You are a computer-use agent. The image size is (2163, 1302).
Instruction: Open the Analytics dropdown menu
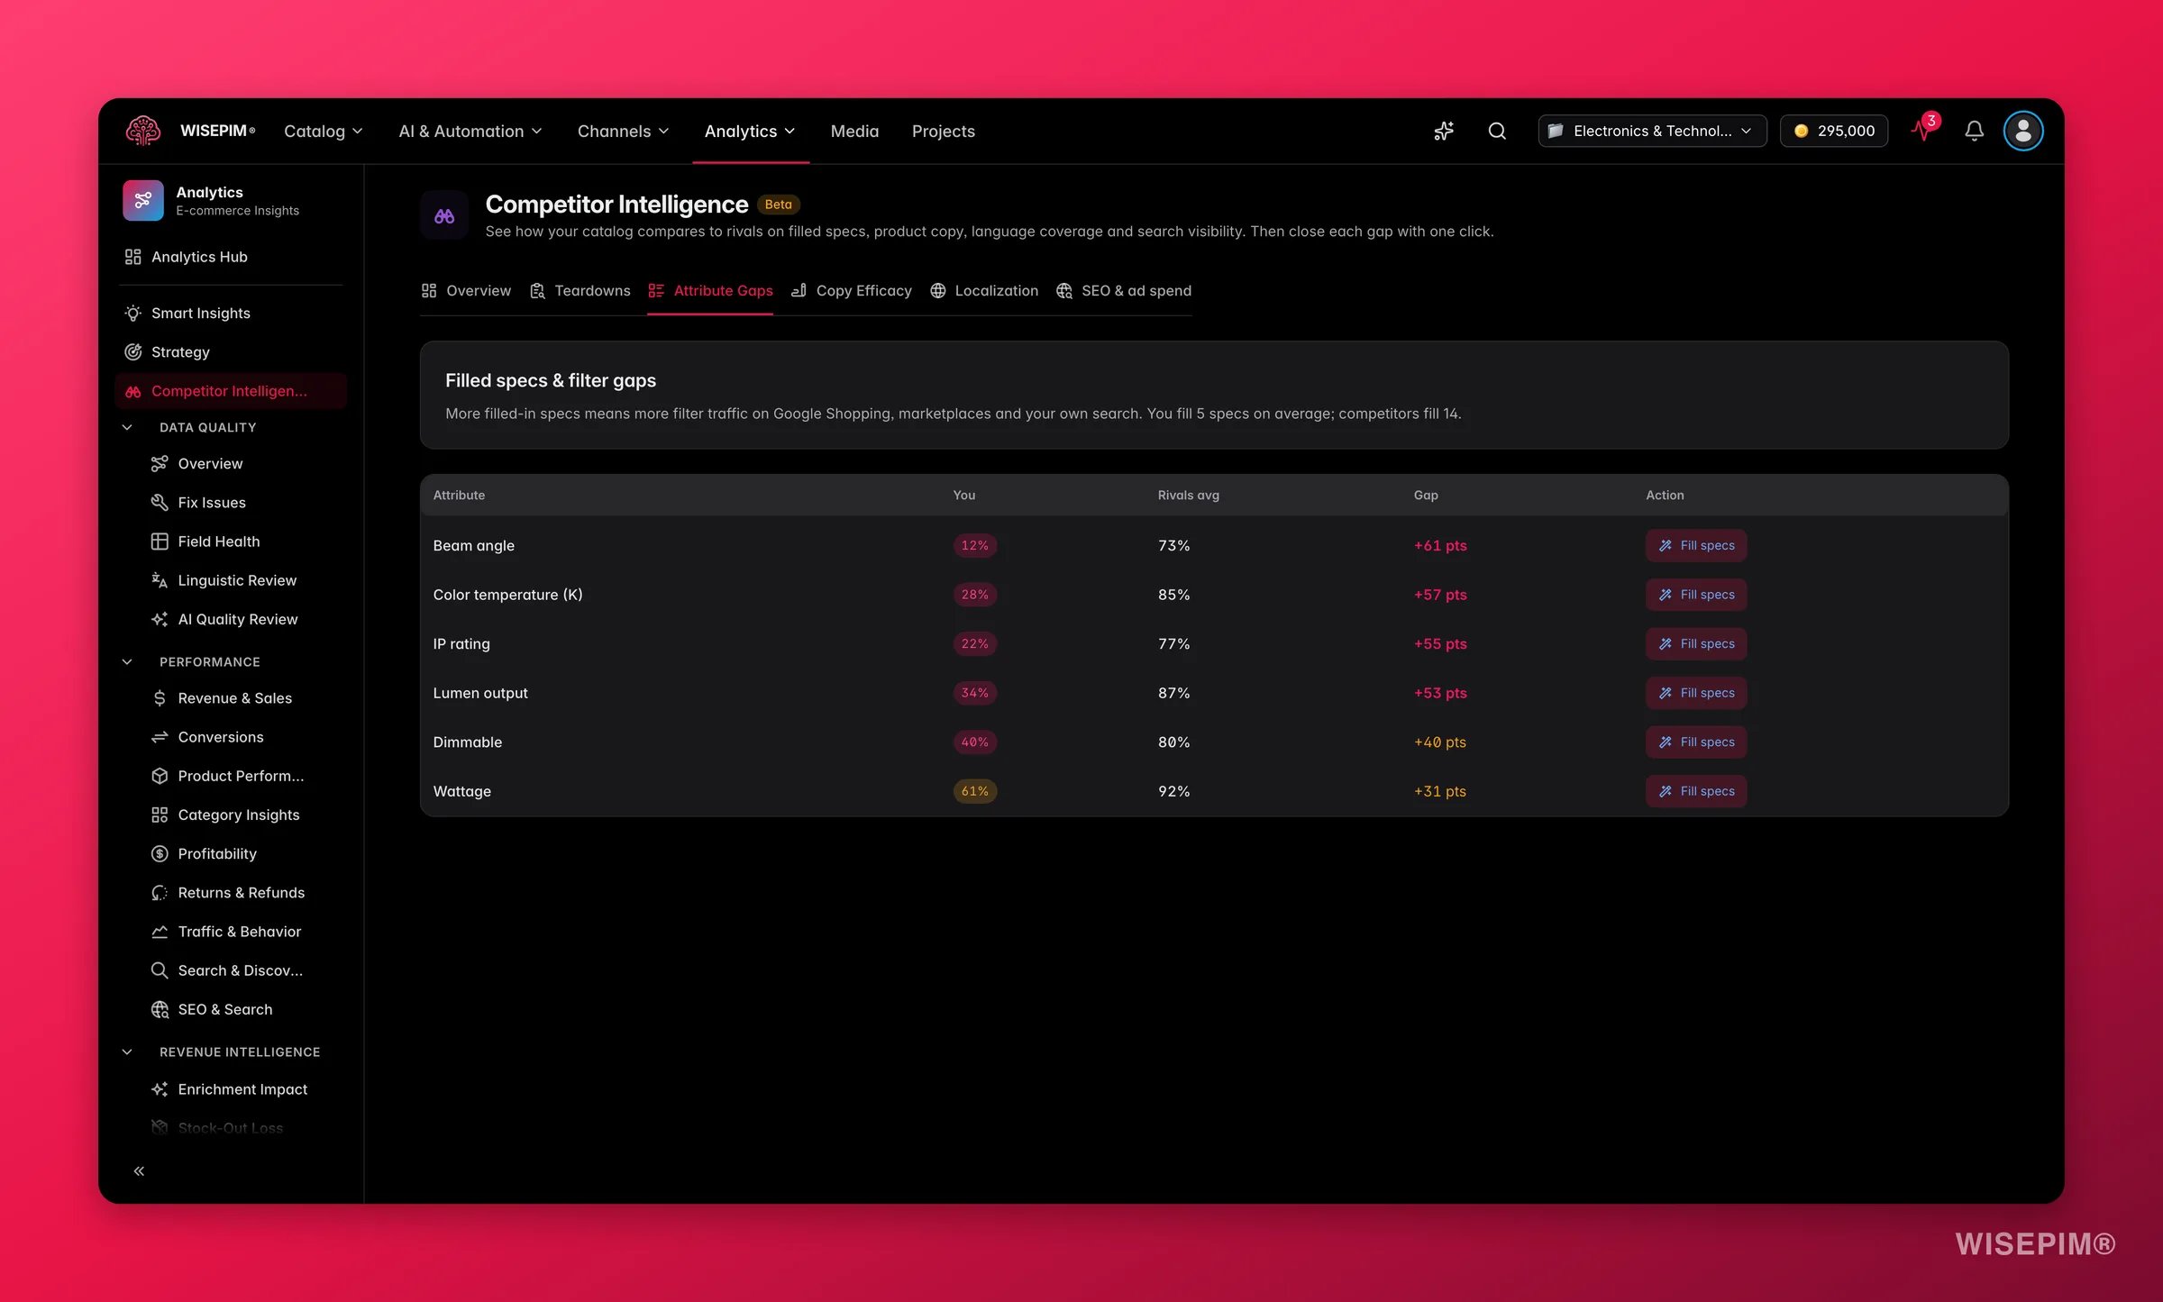pos(750,131)
